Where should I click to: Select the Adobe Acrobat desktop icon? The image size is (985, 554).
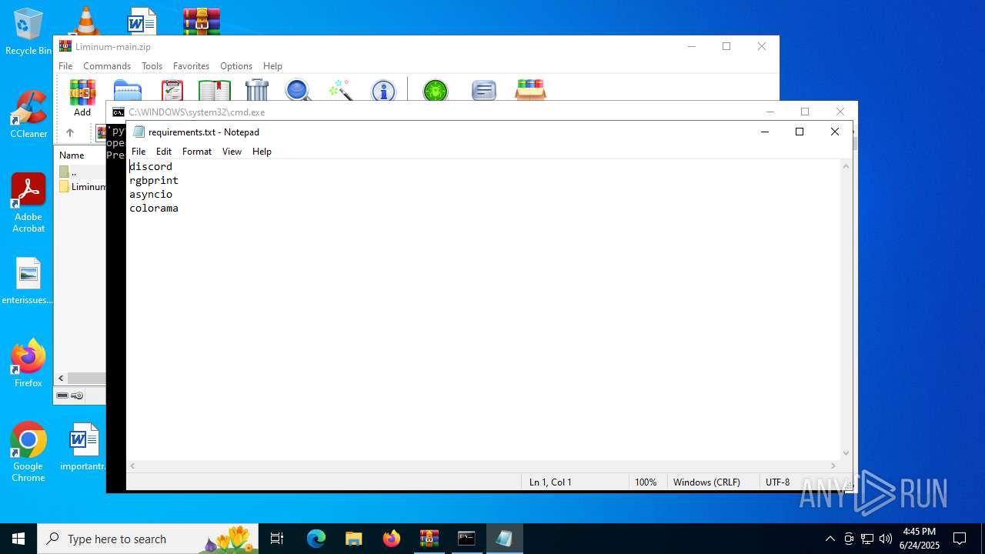pos(28,203)
